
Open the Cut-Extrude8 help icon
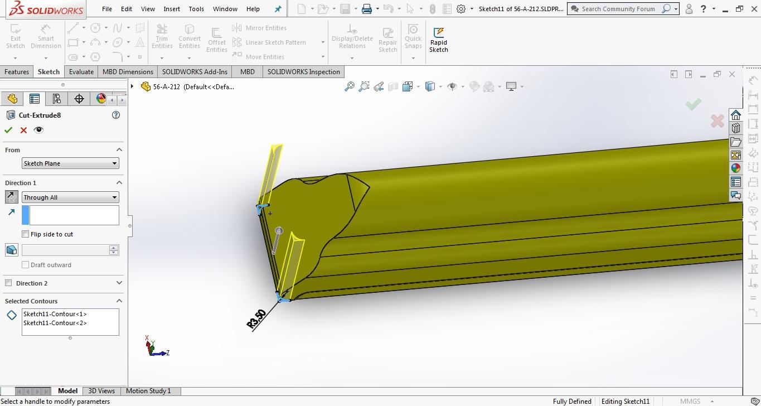tap(116, 115)
